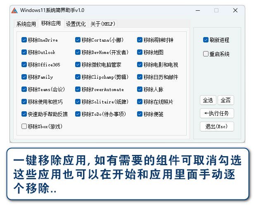Click the app logo icon in title bar
The height and width of the screenshot is (206, 256).
pyautogui.click(x=15, y=10)
